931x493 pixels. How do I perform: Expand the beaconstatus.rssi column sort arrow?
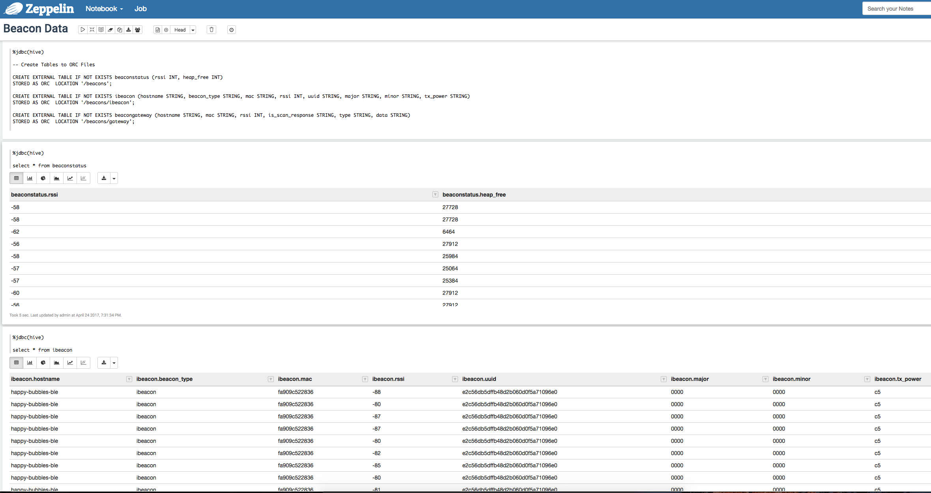[436, 194]
